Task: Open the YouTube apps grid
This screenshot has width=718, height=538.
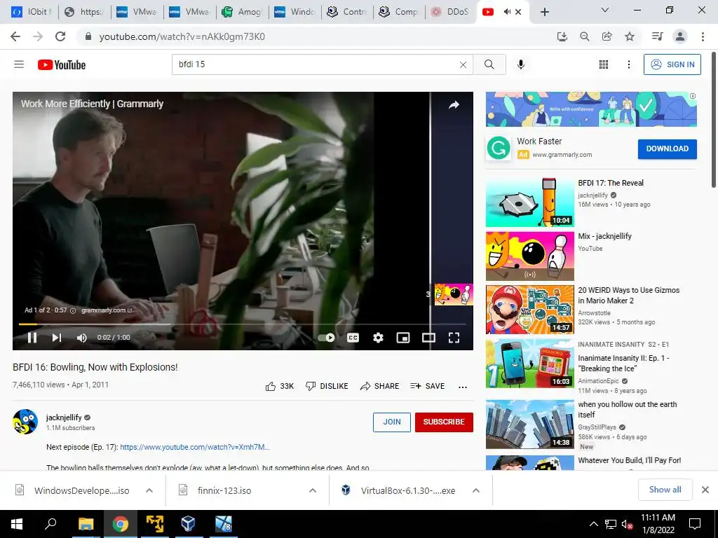Action: click(x=604, y=64)
